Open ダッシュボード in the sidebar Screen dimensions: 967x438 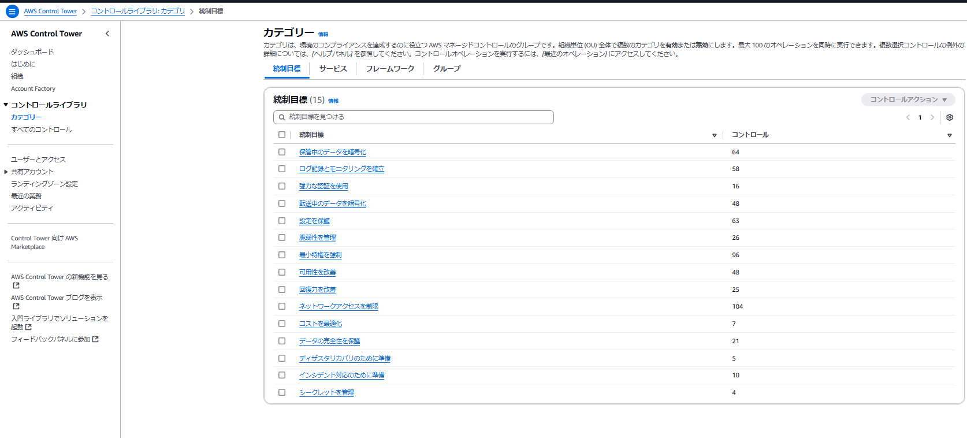click(32, 52)
